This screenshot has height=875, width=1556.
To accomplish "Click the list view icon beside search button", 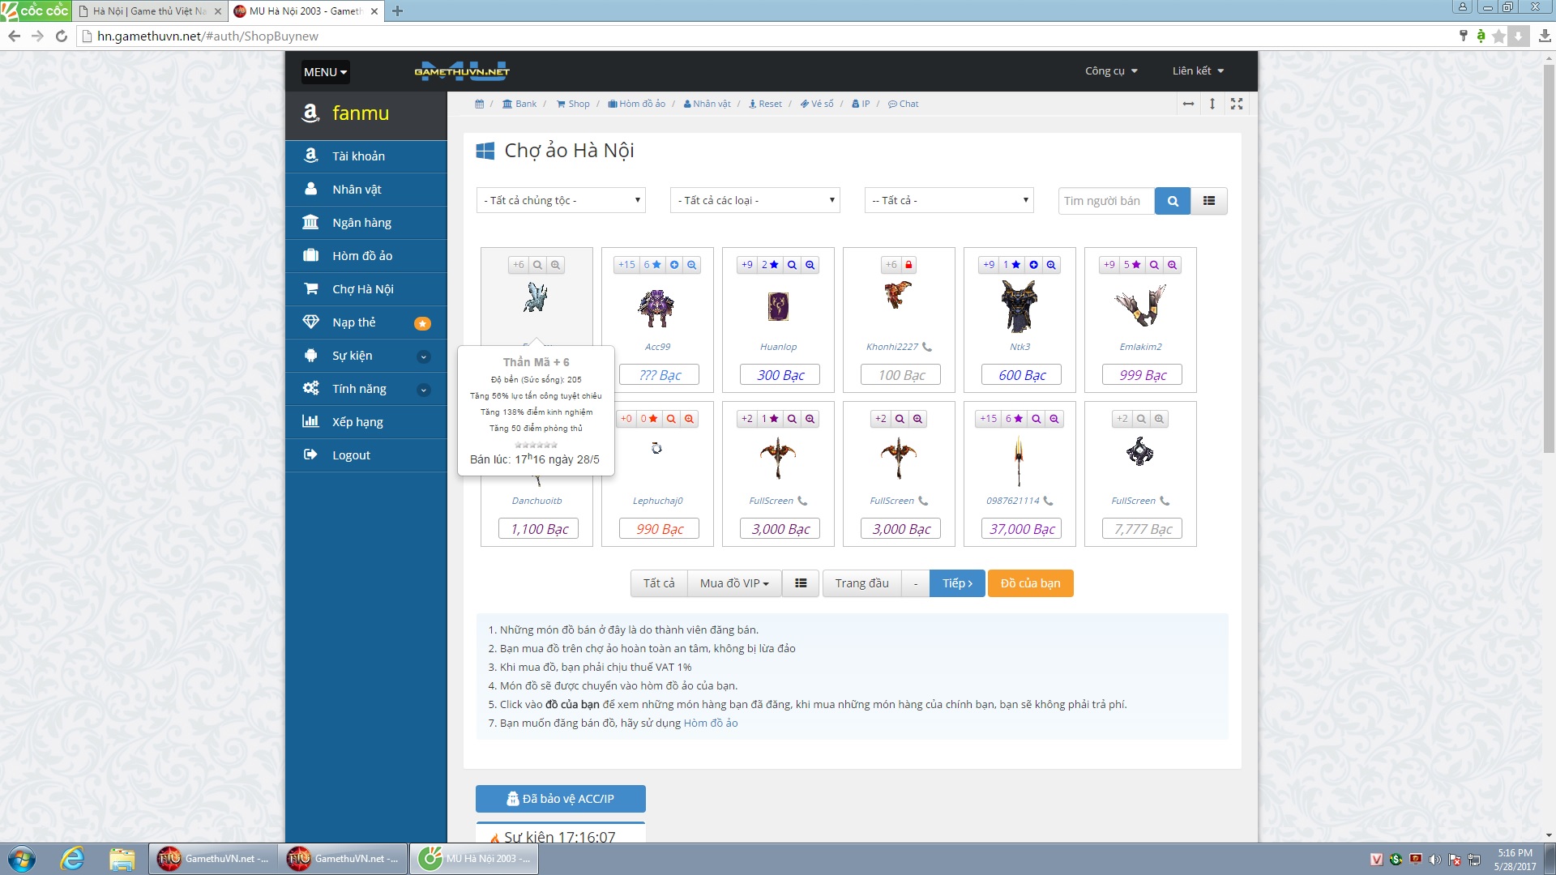I will pyautogui.click(x=1208, y=201).
